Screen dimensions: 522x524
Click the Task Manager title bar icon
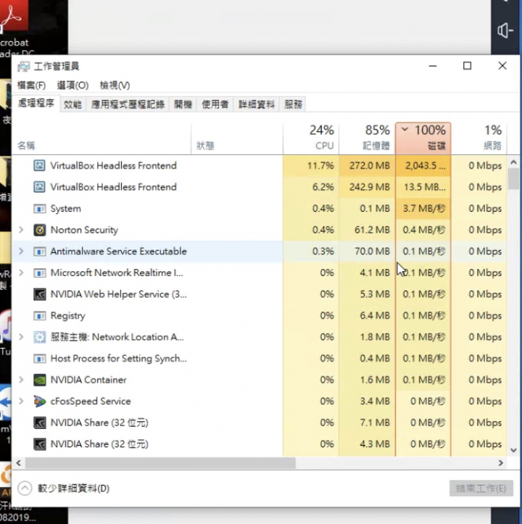point(23,67)
